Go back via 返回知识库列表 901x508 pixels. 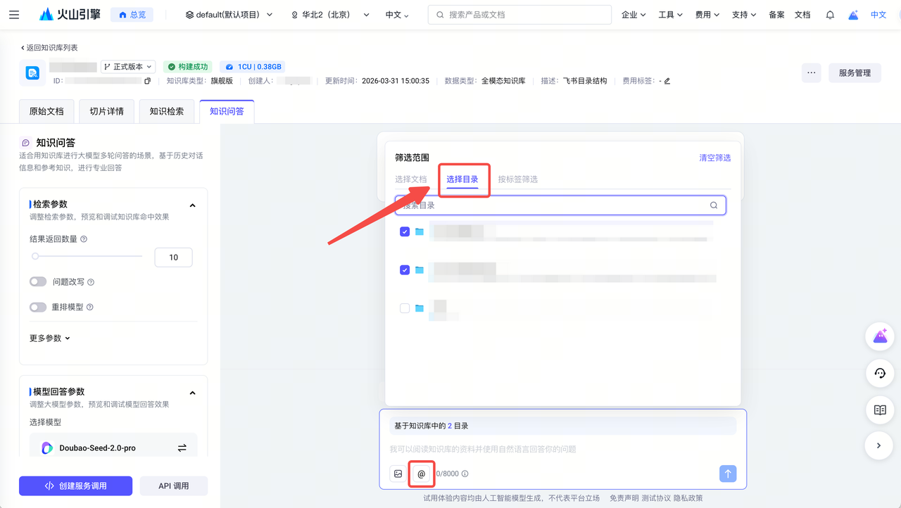click(x=49, y=48)
